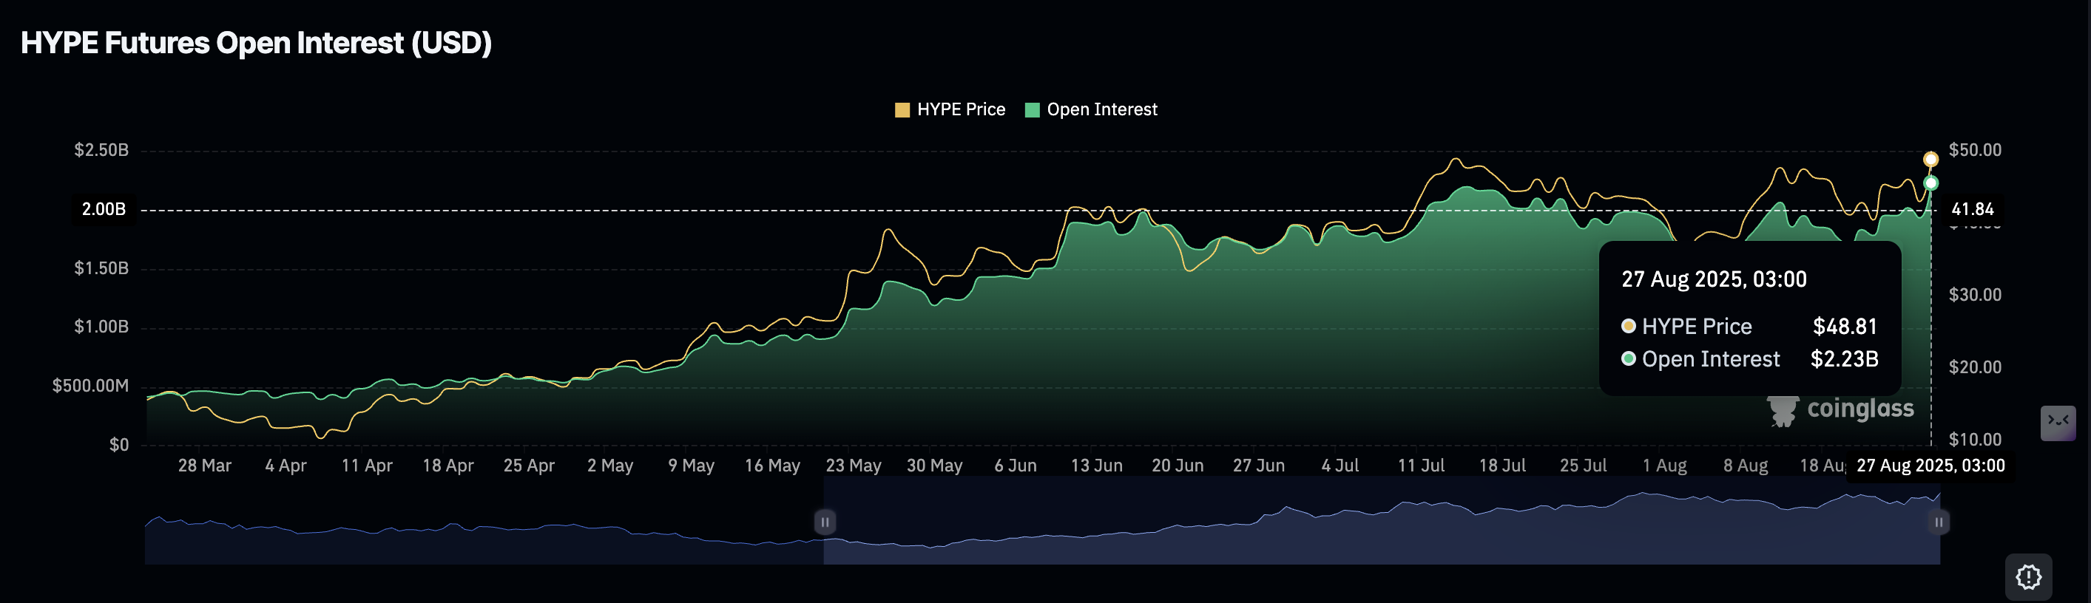Click the yellow HYPE Price data point marker
Image resolution: width=2091 pixels, height=603 pixels.
click(x=1930, y=159)
